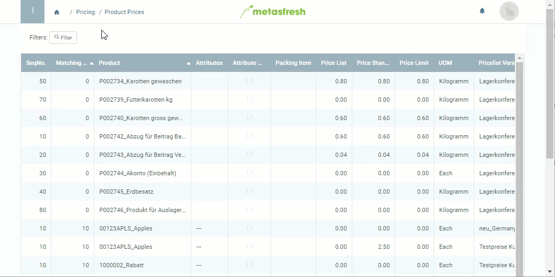Toggle attribute checkbox for Futterkarotten kg row
The image size is (555, 277).
(249, 99)
